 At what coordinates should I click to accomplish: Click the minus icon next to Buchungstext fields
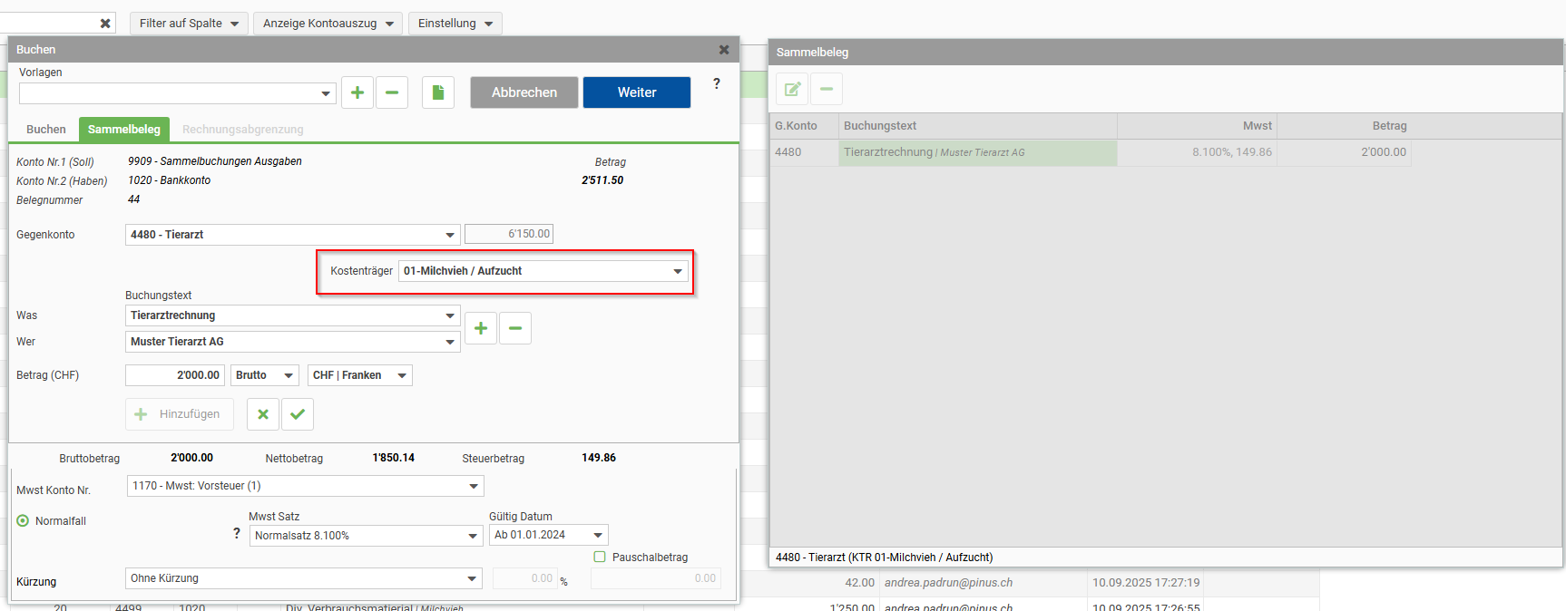(x=515, y=328)
